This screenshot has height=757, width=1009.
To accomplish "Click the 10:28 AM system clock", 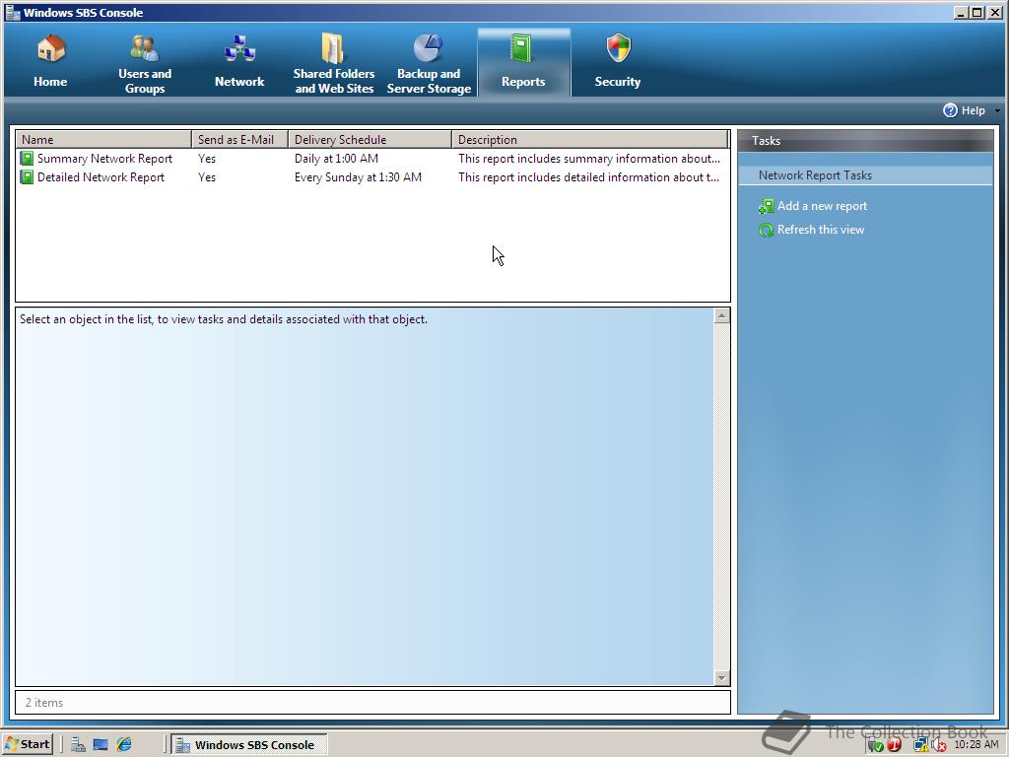I will [976, 745].
